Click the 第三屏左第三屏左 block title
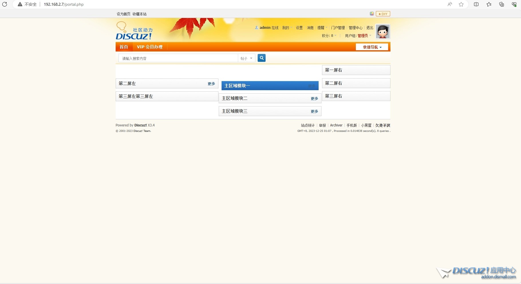 136,96
